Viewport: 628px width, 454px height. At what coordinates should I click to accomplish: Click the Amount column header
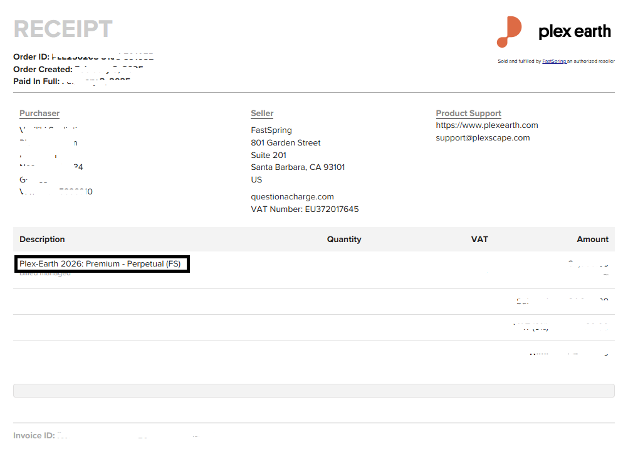592,239
